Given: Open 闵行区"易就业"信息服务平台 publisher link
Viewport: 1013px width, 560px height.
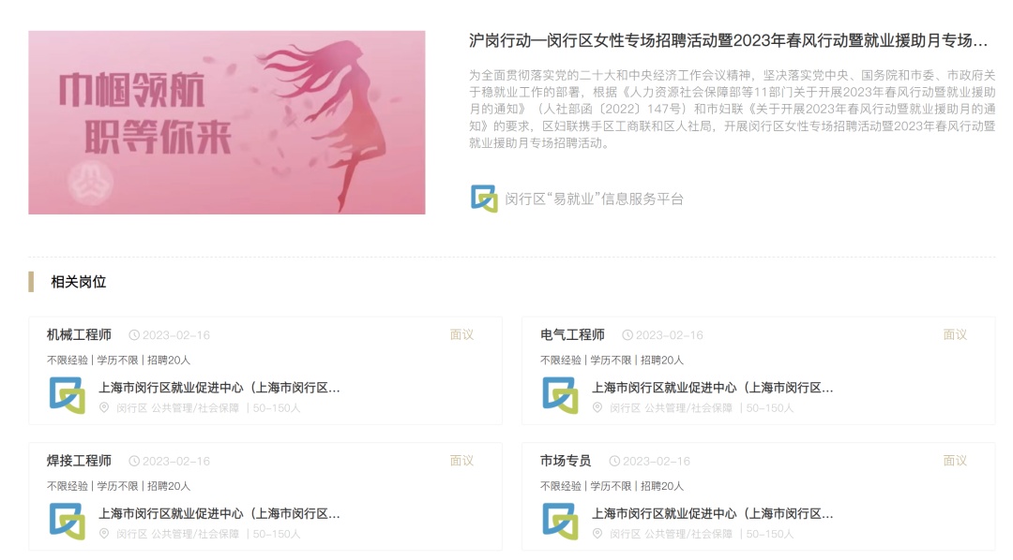Looking at the screenshot, I should click(594, 199).
